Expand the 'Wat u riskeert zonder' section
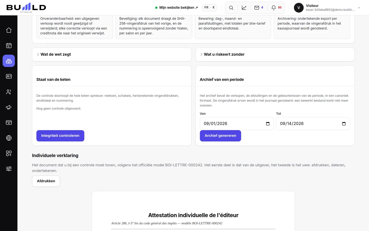The width and height of the screenshot is (369, 231). click(275, 54)
